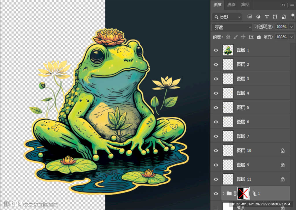Open the opacity slider arrow next to 不透明度
This screenshot has height=210, width=296.
(291, 27)
